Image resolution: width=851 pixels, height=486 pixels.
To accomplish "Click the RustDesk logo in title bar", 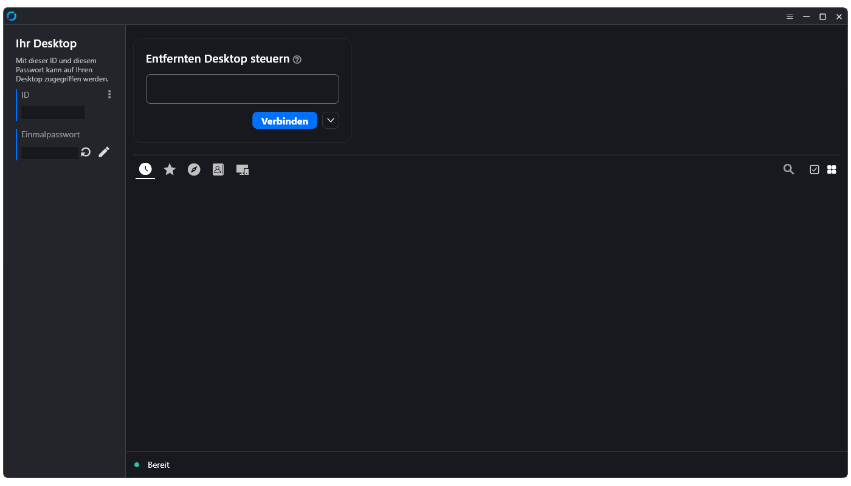I will 12,16.
